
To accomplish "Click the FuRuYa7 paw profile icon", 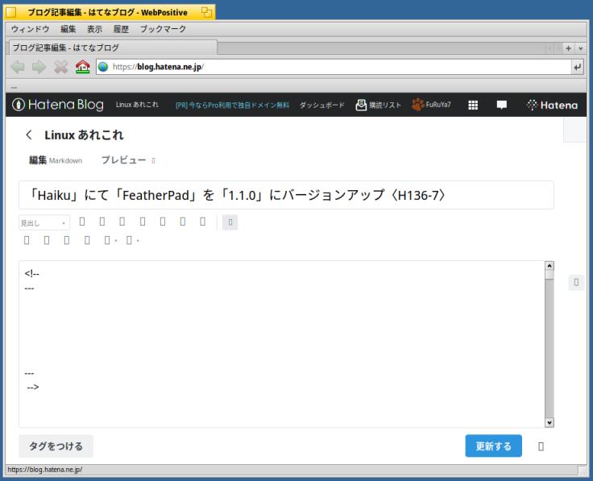I will click(x=418, y=105).
